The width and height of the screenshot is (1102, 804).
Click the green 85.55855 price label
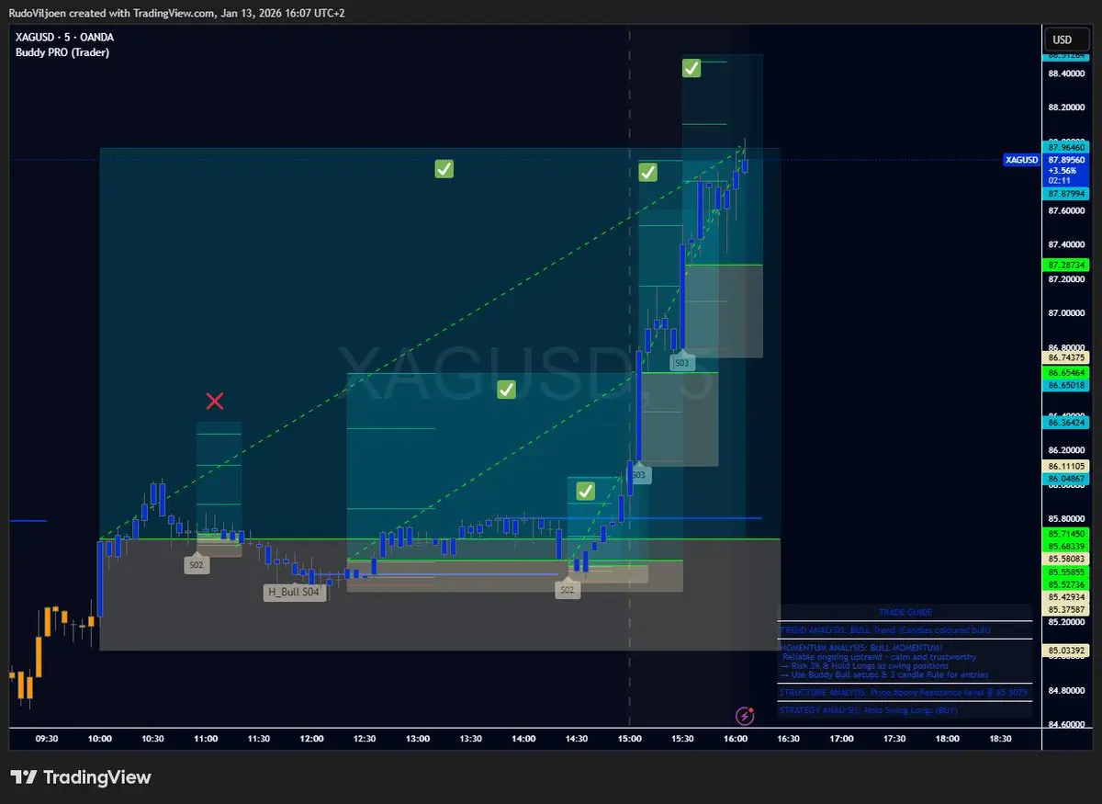point(1065,572)
